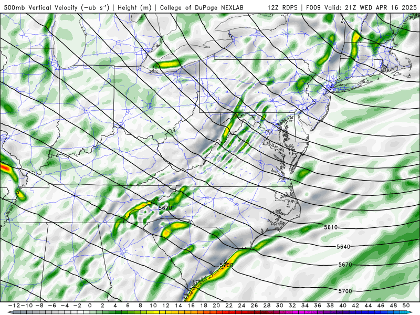Click the 24 value on the color scale
The height and width of the screenshot is (315, 420).
pyautogui.click(x=241, y=306)
